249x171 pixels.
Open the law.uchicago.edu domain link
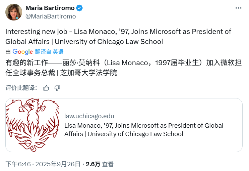pyautogui.click(x=89, y=116)
